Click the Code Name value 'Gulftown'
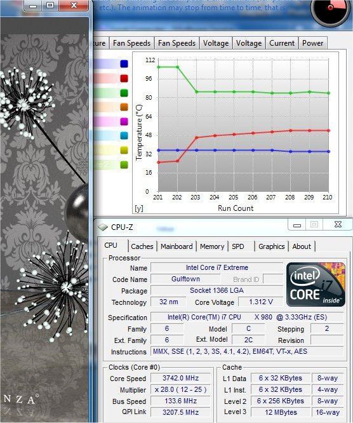Viewport: 353px width, 423px height. coord(185,279)
